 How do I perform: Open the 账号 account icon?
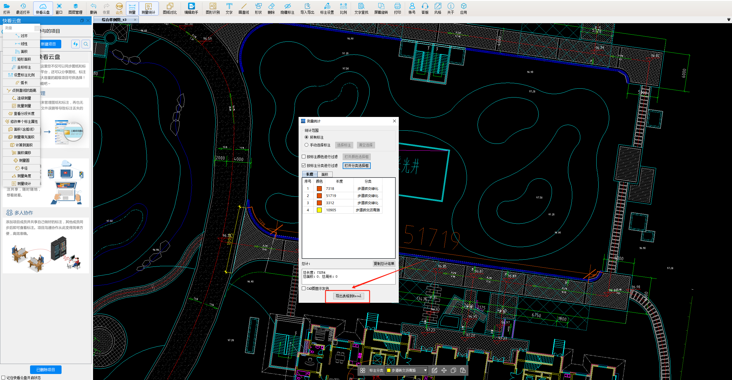(x=412, y=8)
